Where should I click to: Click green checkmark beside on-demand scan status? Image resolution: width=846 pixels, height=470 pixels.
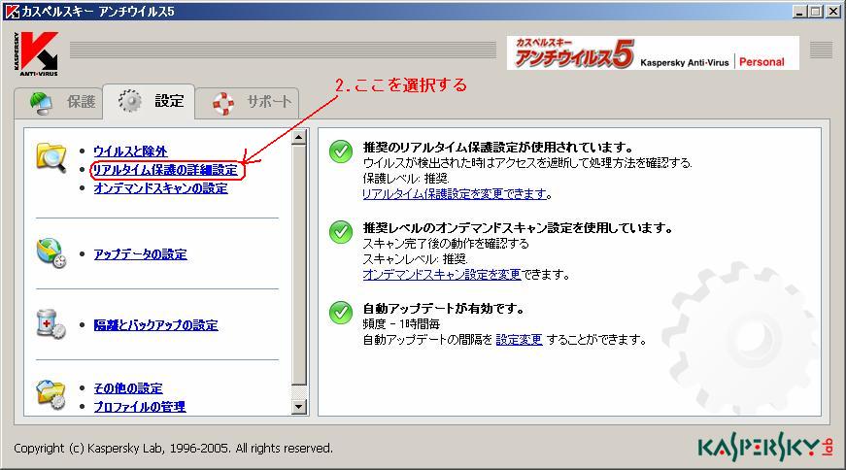[341, 232]
